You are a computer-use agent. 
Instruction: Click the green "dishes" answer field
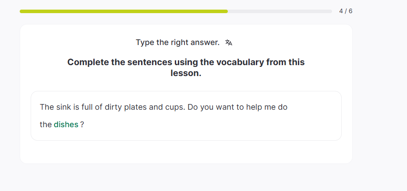66,125
